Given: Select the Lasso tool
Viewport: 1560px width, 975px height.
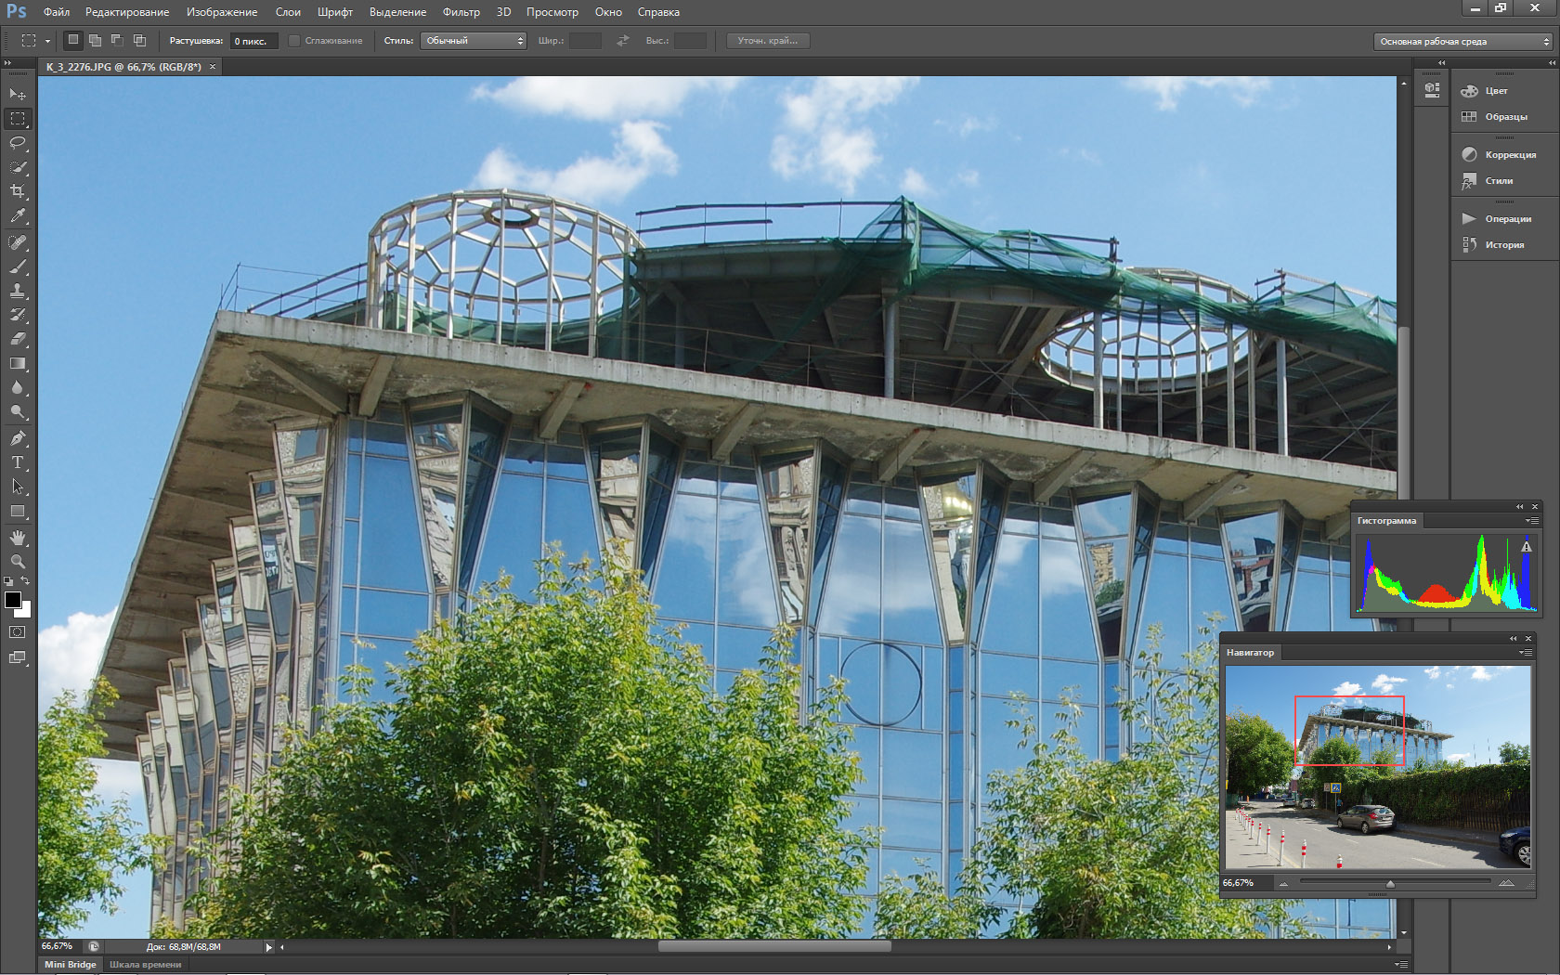Looking at the screenshot, I should 18,143.
